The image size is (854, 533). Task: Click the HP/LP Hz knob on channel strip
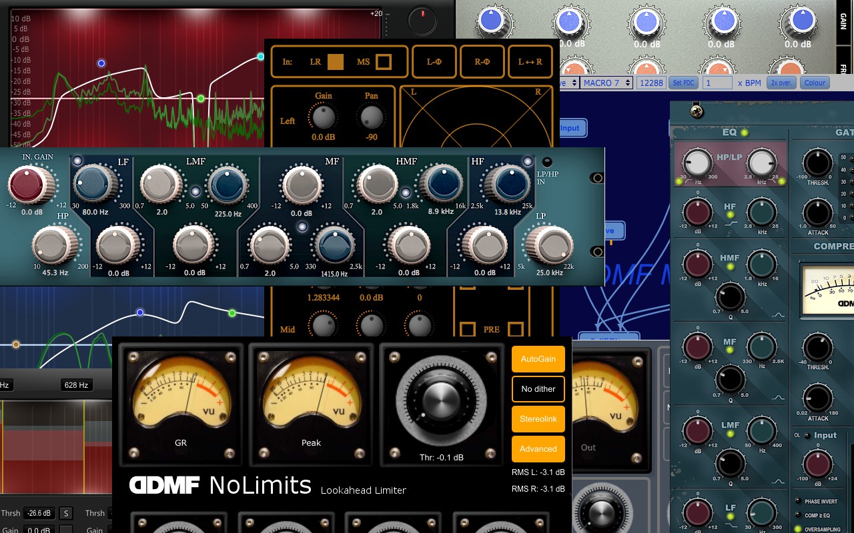[x=699, y=163]
